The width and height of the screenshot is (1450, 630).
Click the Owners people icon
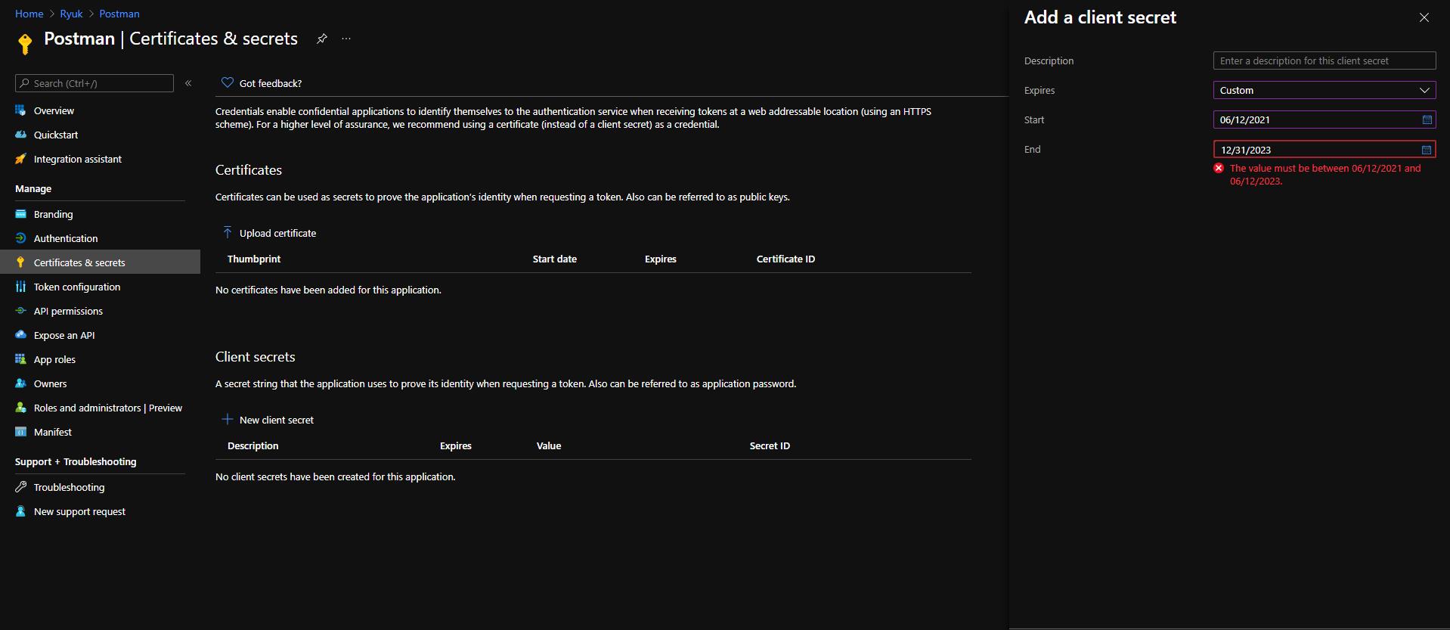20,383
